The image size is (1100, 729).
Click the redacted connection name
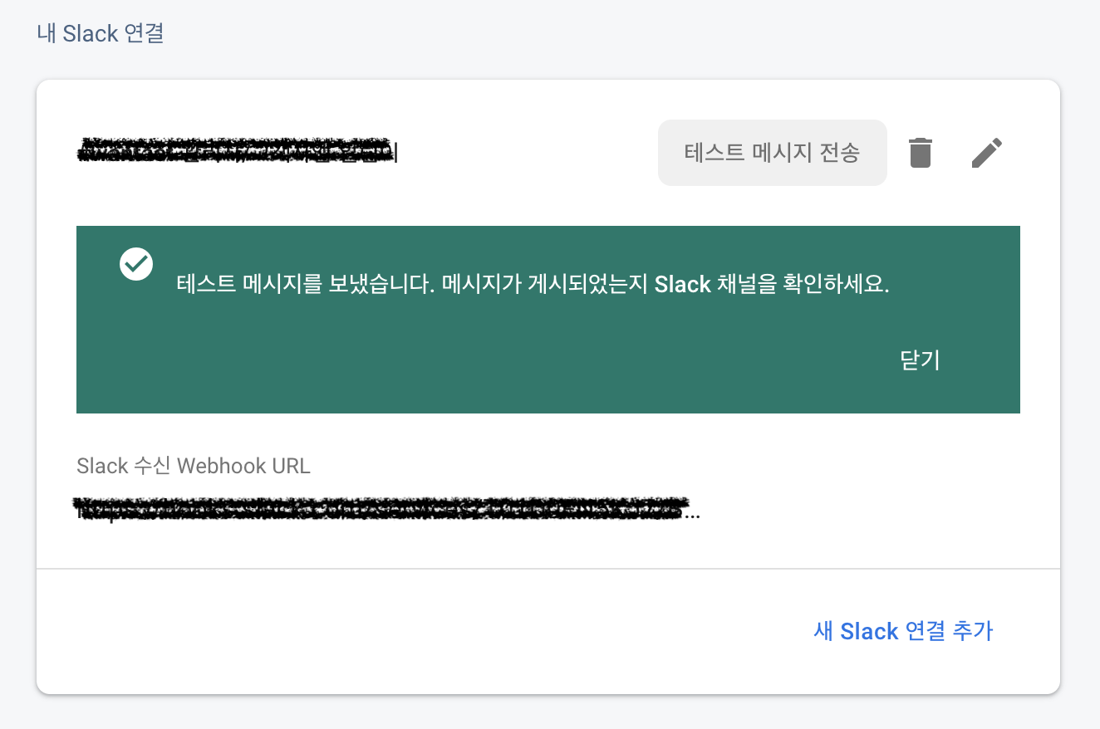pos(237,151)
